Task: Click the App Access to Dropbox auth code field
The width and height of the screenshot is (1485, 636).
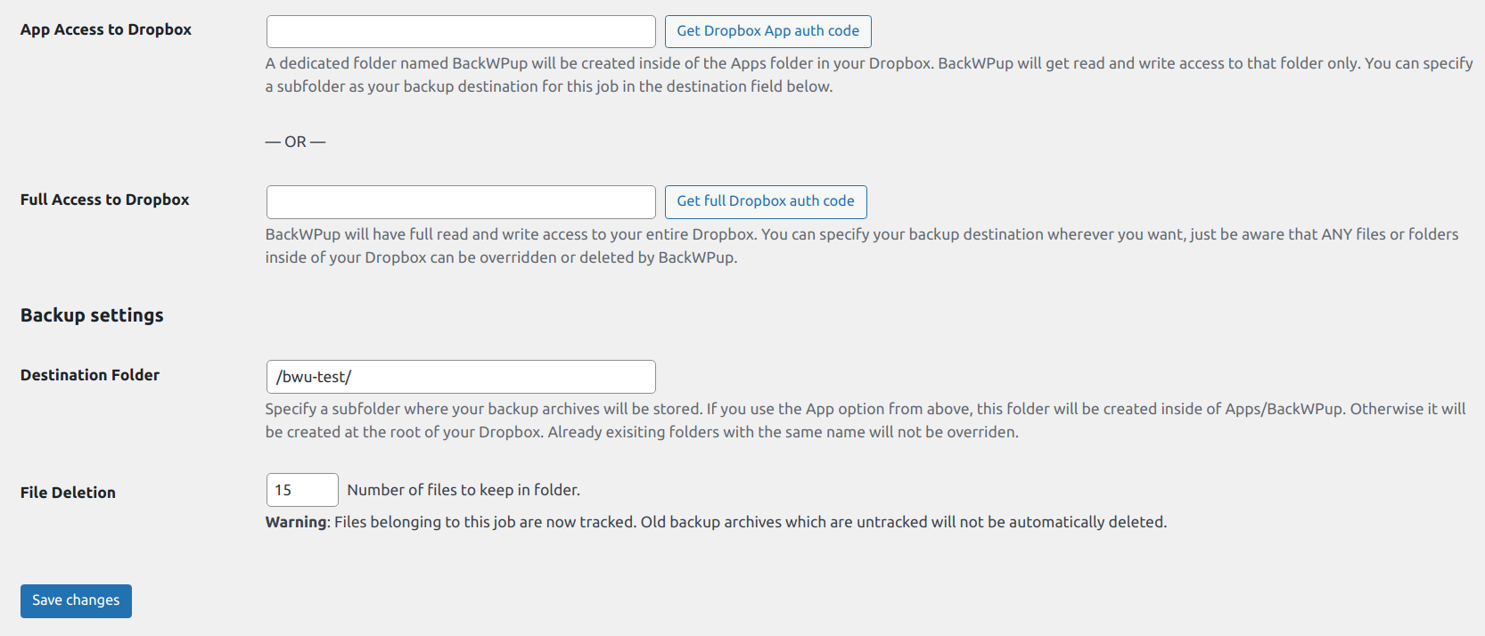Action: click(x=461, y=31)
